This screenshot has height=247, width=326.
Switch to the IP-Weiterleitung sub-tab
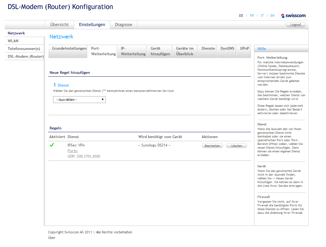pyautogui.click(x=133, y=51)
